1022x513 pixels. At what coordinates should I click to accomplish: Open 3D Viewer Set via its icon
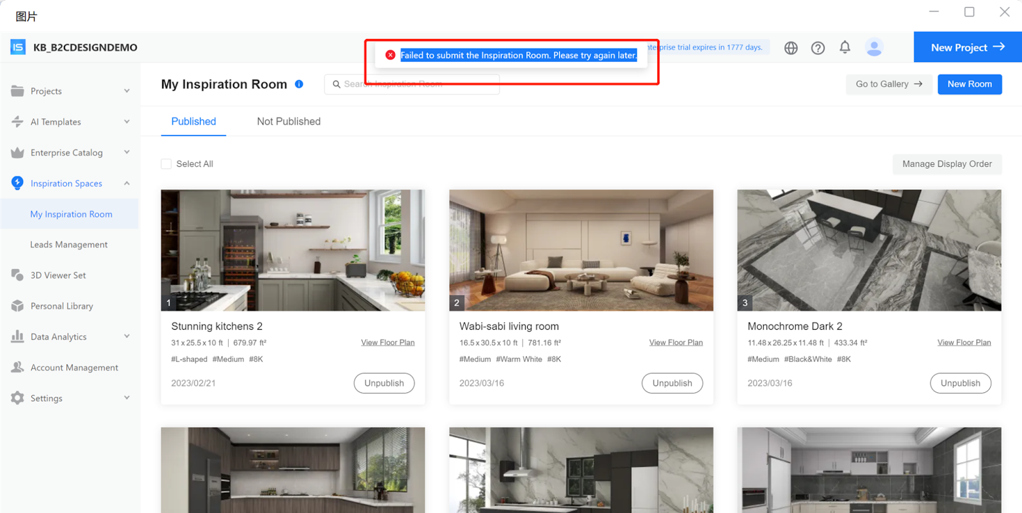click(17, 275)
